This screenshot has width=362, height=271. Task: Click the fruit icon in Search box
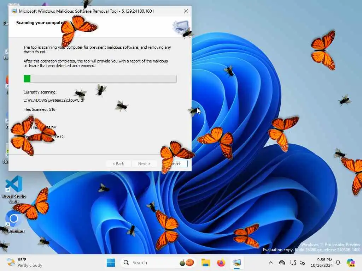pos(187,263)
